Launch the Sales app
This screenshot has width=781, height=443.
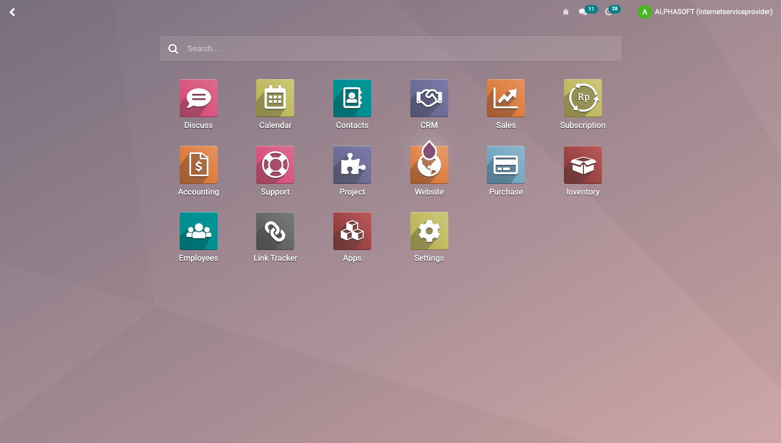506,98
